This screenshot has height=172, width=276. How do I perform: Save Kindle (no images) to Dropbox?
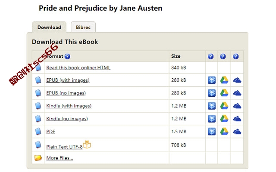pyautogui.click(x=212, y=119)
